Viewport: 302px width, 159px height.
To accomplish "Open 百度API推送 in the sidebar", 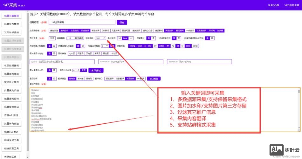I will click(11, 115).
